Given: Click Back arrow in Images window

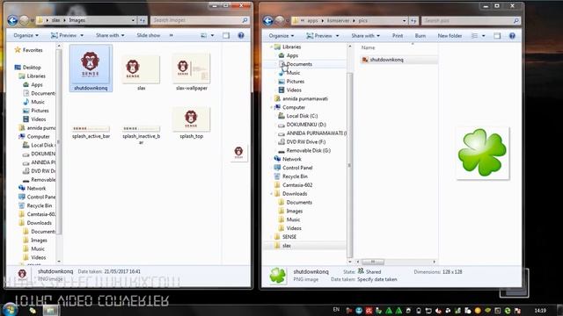Looking at the screenshot, I should coord(12,20).
